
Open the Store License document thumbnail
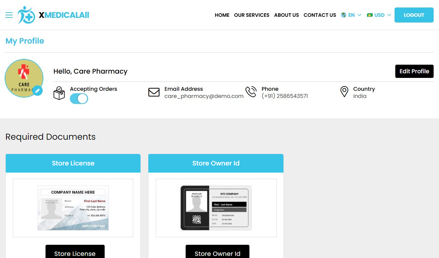(73, 208)
